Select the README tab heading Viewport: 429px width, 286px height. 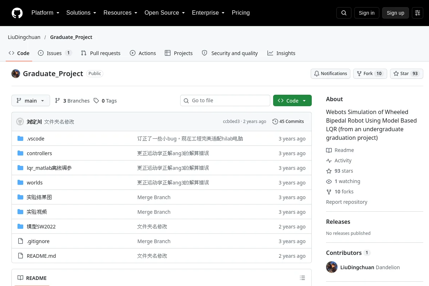pos(32,278)
